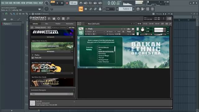Click FL Studio metronome icon

click(81, 3)
